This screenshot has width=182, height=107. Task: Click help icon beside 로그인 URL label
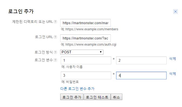pos(55,37)
